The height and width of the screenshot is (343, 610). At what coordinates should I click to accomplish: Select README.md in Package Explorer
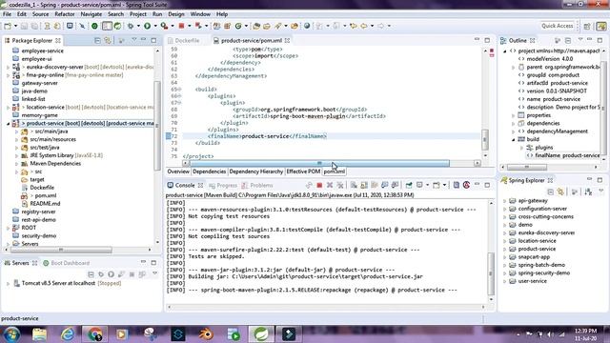pyautogui.click(x=45, y=204)
